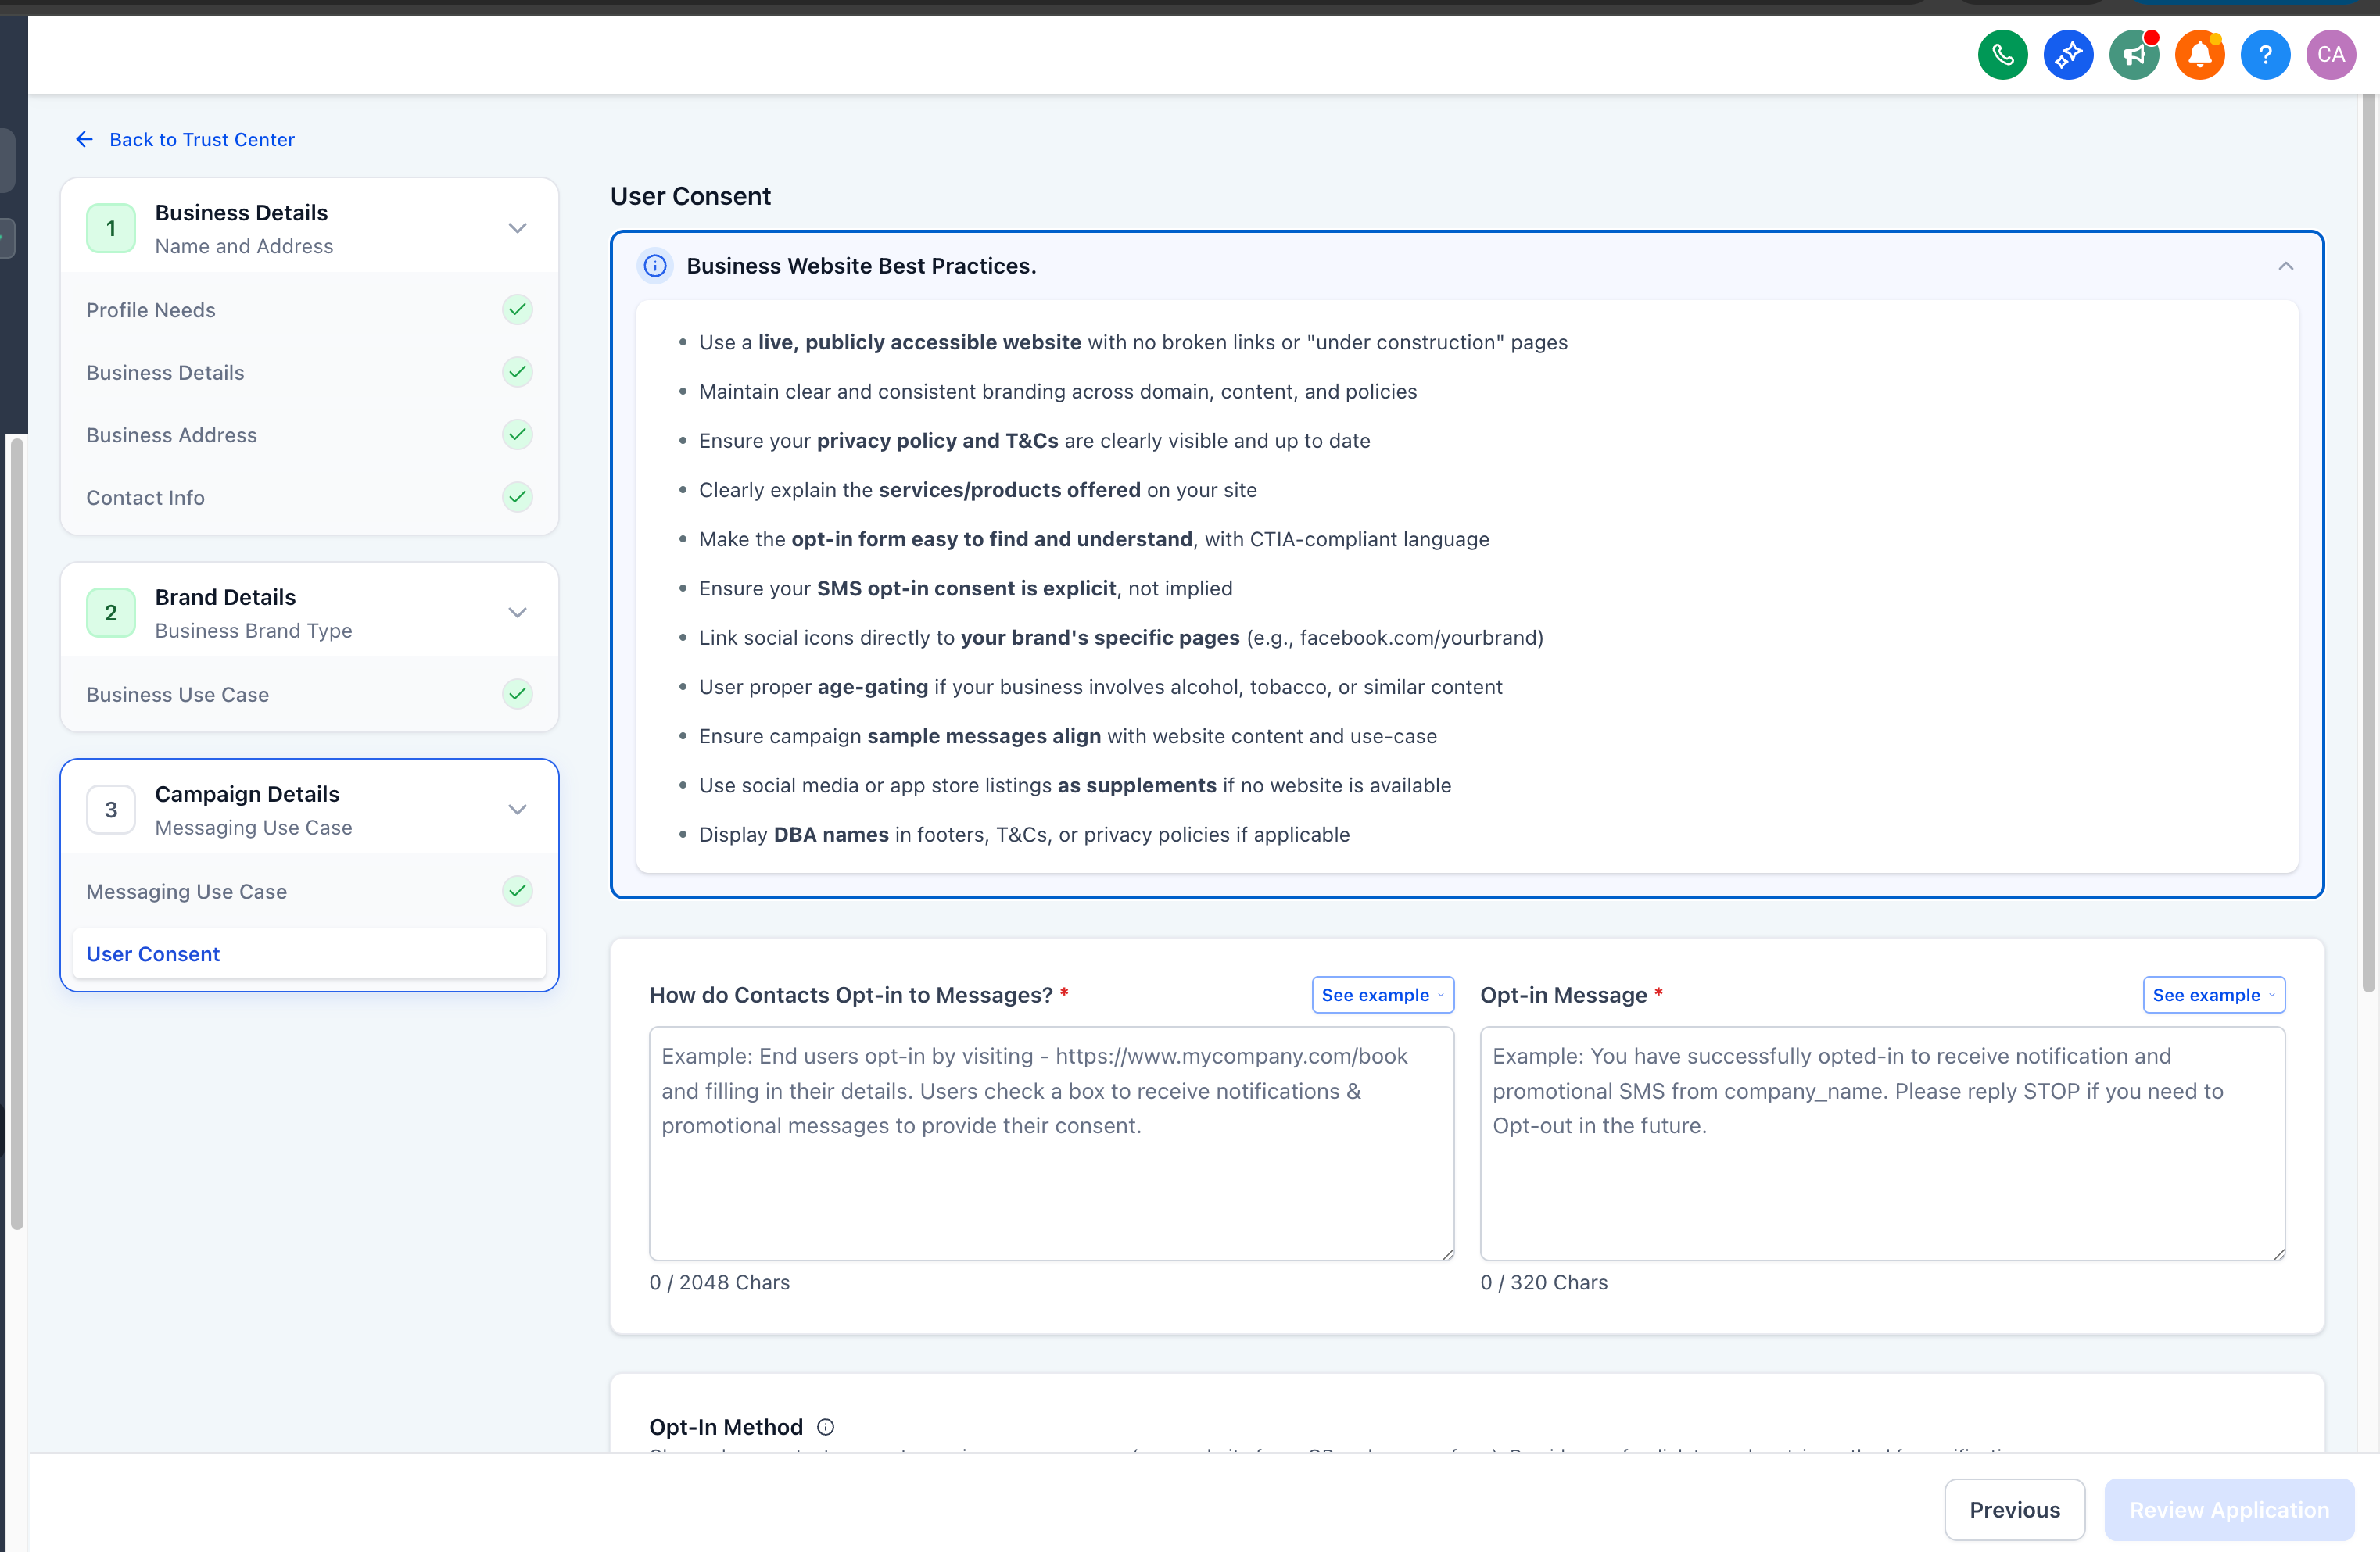This screenshot has width=2380, height=1552.
Task: Click the info icon beside Opt-In Method
Action: [825, 1427]
